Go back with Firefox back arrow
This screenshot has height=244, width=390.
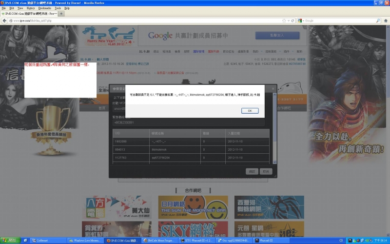tap(4, 20)
